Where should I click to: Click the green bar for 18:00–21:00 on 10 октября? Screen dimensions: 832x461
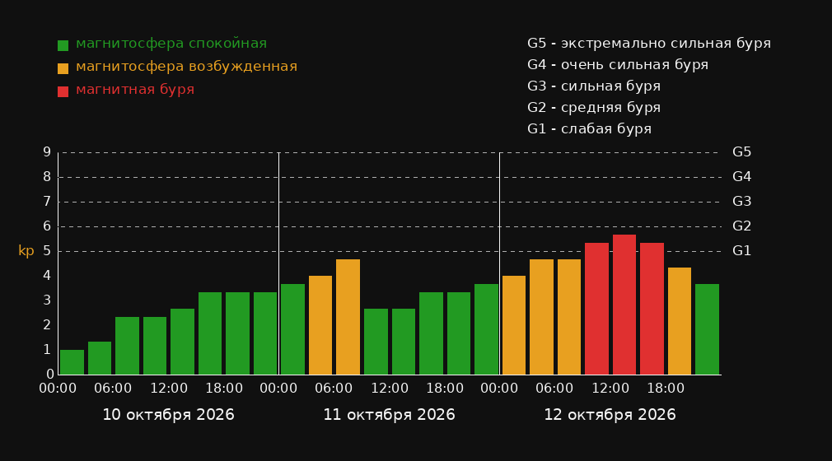tap(238, 333)
